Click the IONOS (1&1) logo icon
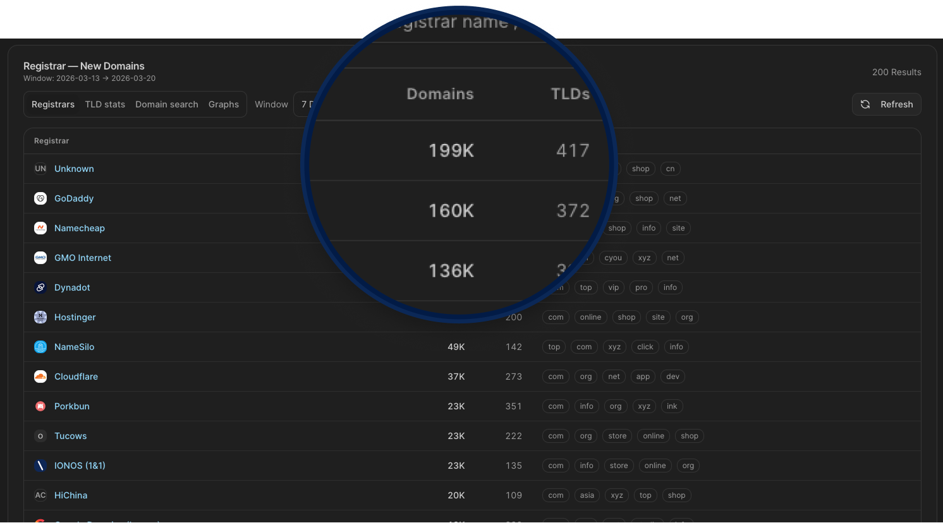Screen dimensions: 943x523 pyautogui.click(x=40, y=466)
